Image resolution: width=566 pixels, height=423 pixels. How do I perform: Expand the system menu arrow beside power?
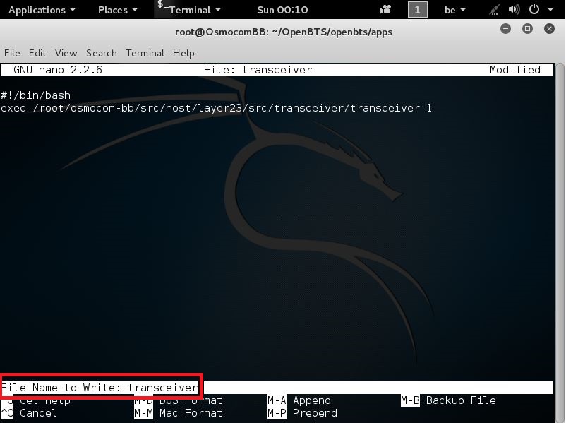pyautogui.click(x=550, y=10)
